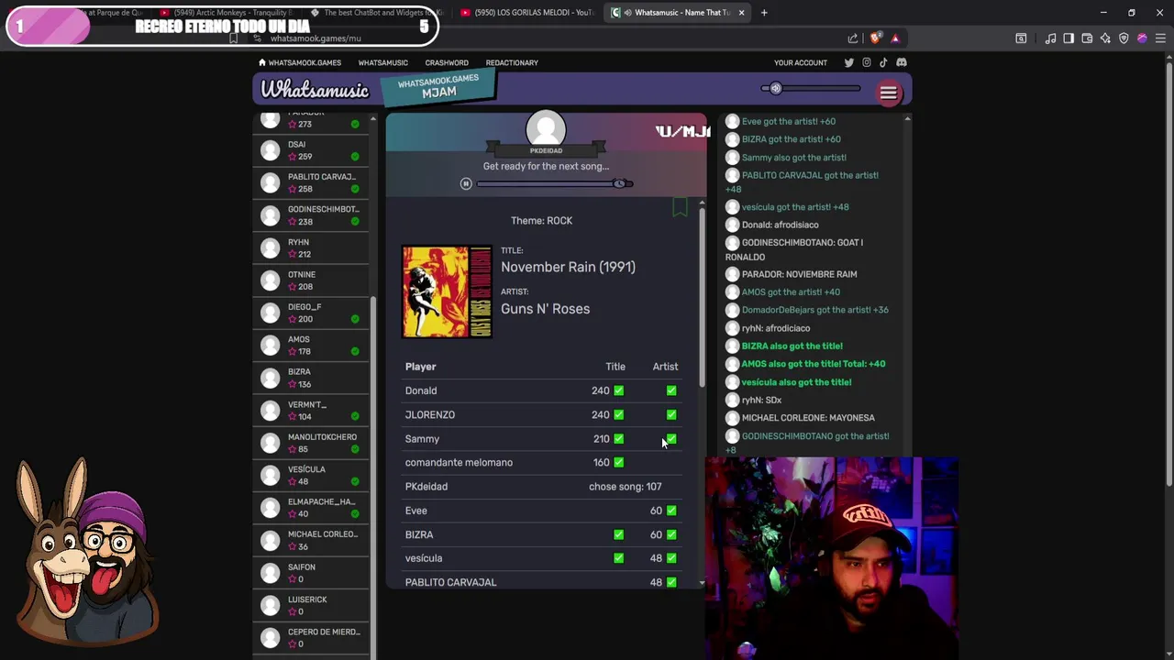Image resolution: width=1174 pixels, height=660 pixels.
Task: Open the WHATSAMUSIC nav link
Action: [382, 62]
